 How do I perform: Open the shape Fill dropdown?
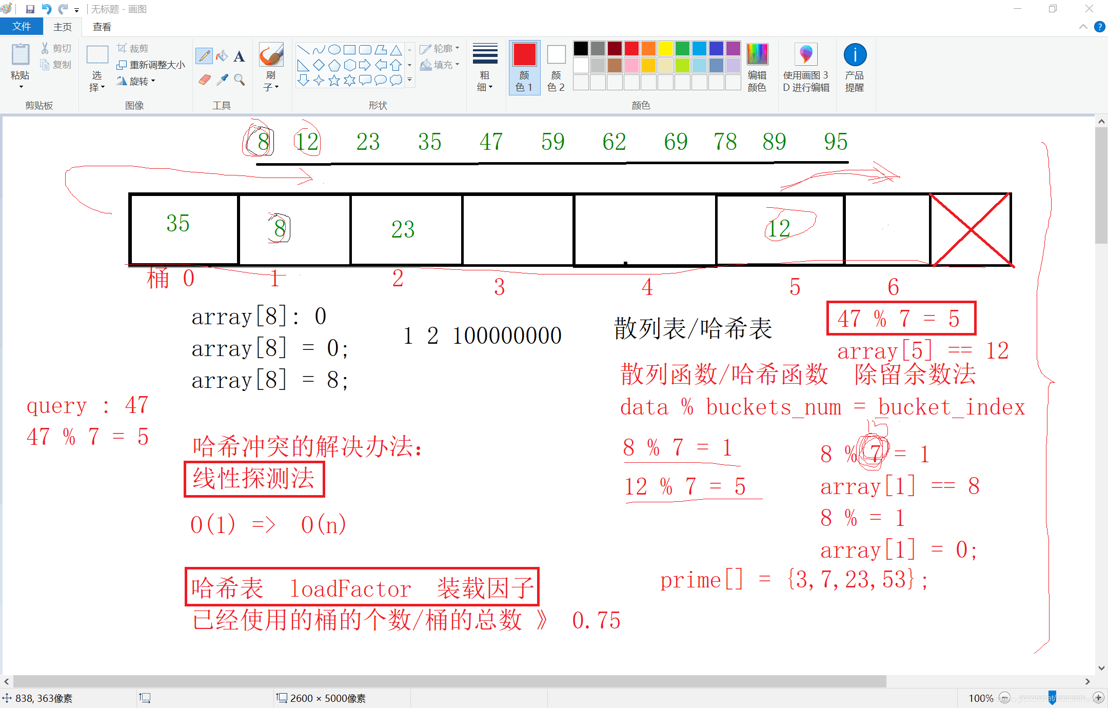tap(440, 65)
